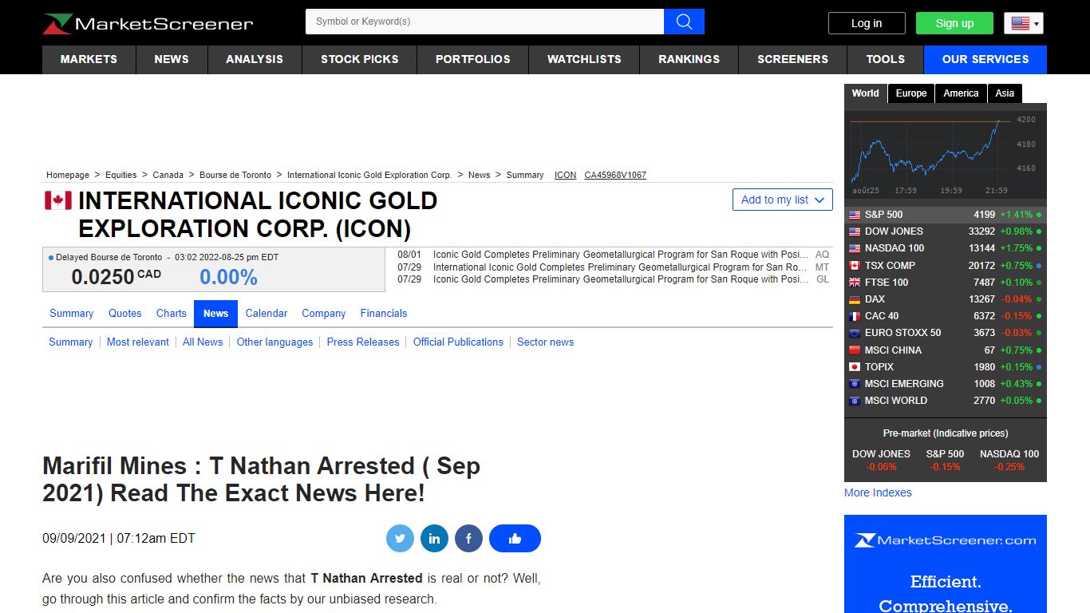
Task: Click the CAC 40 index row
Action: (946, 316)
